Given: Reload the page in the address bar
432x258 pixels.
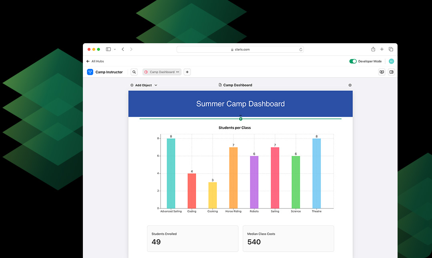Looking at the screenshot, I should coord(301,50).
